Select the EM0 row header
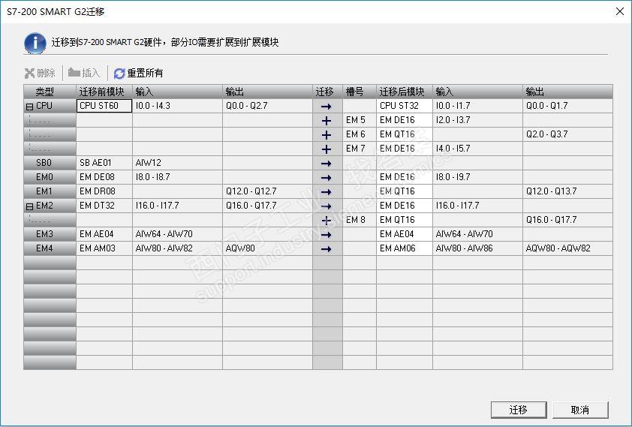The image size is (632, 427). click(x=50, y=177)
